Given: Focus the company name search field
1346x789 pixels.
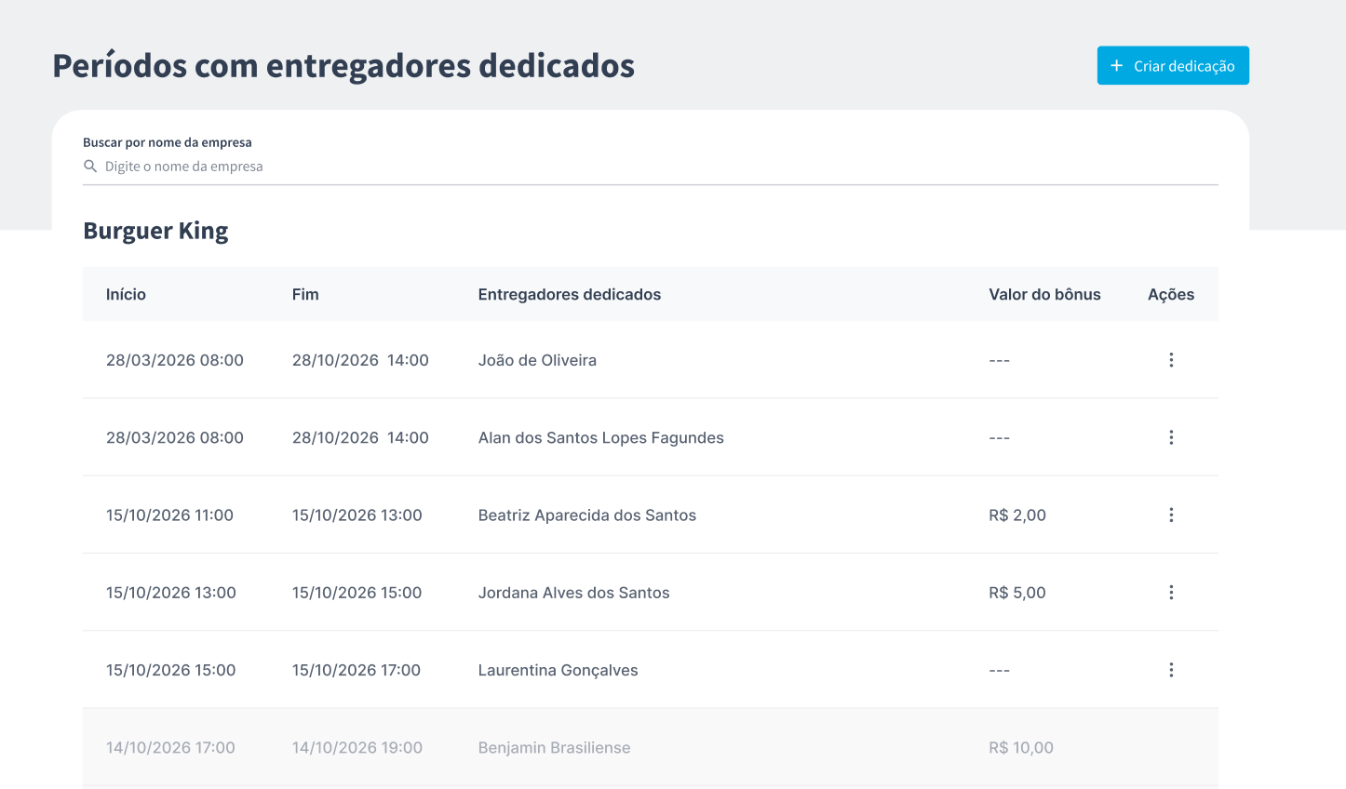Looking at the screenshot, I should tap(650, 167).
